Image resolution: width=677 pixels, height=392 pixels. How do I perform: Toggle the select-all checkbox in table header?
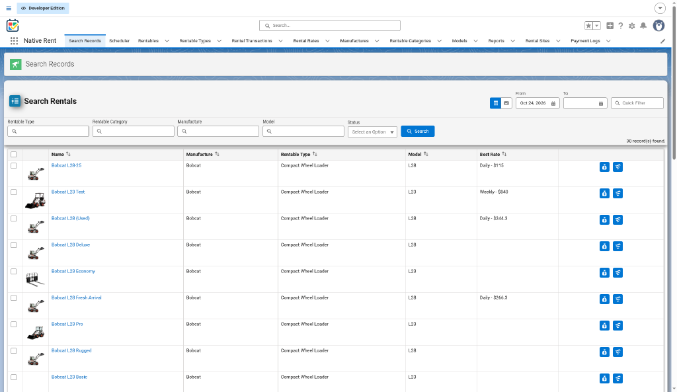[x=13, y=155]
